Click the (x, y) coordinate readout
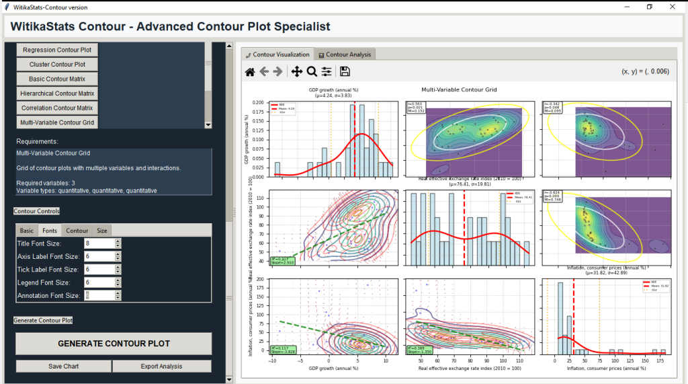The width and height of the screenshot is (688, 384). [646, 71]
